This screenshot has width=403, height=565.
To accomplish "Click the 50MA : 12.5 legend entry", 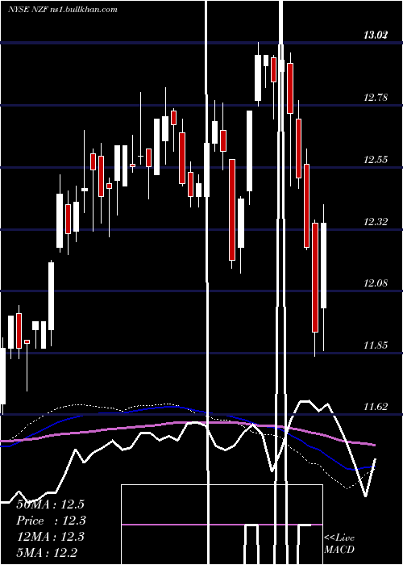I will pyautogui.click(x=50, y=504).
